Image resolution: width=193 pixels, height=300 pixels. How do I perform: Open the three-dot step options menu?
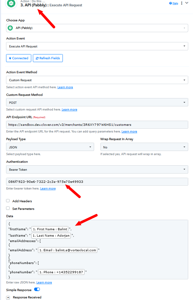(x=182, y=3)
